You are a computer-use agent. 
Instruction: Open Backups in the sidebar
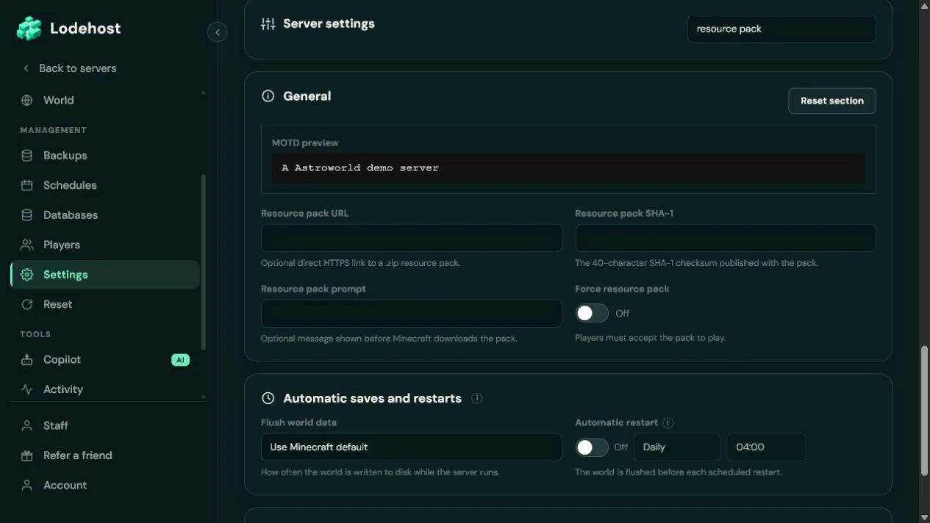pyautogui.click(x=105, y=156)
